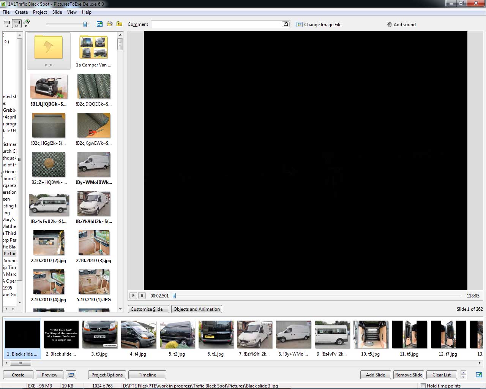Go up one folder level icon
This screenshot has width=486, height=389.
[120, 24]
